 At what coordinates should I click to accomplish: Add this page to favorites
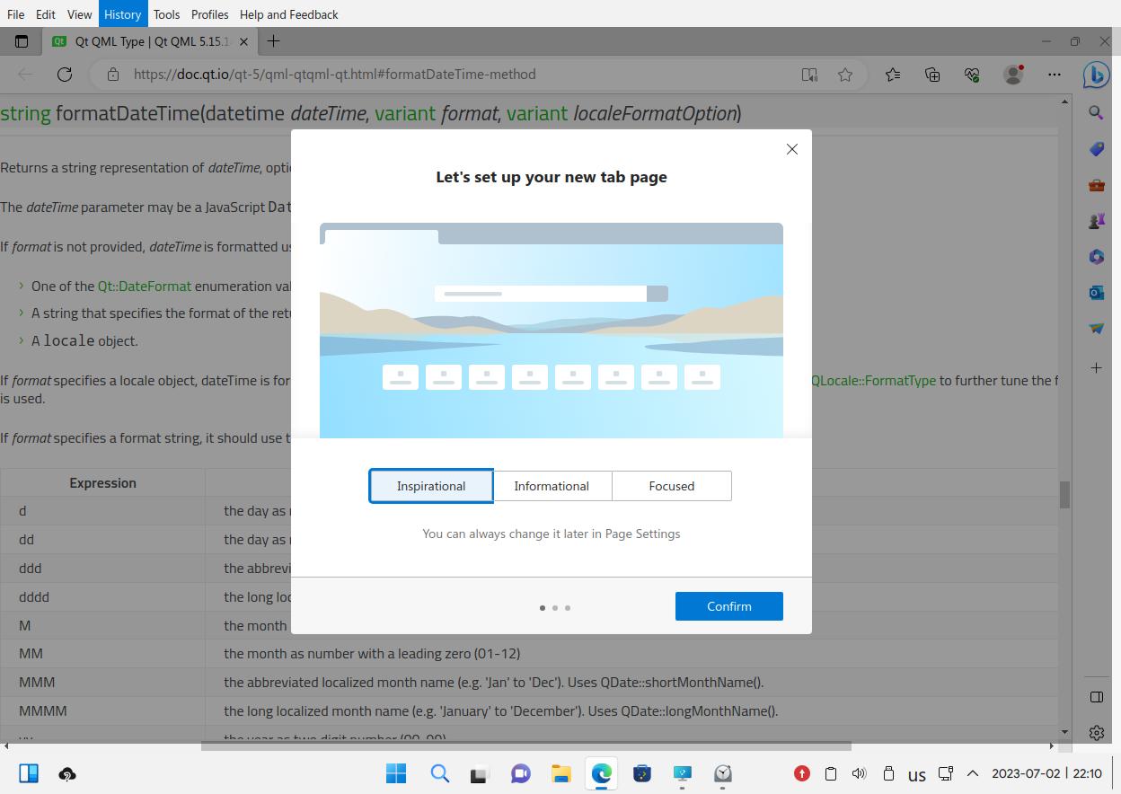coord(845,75)
